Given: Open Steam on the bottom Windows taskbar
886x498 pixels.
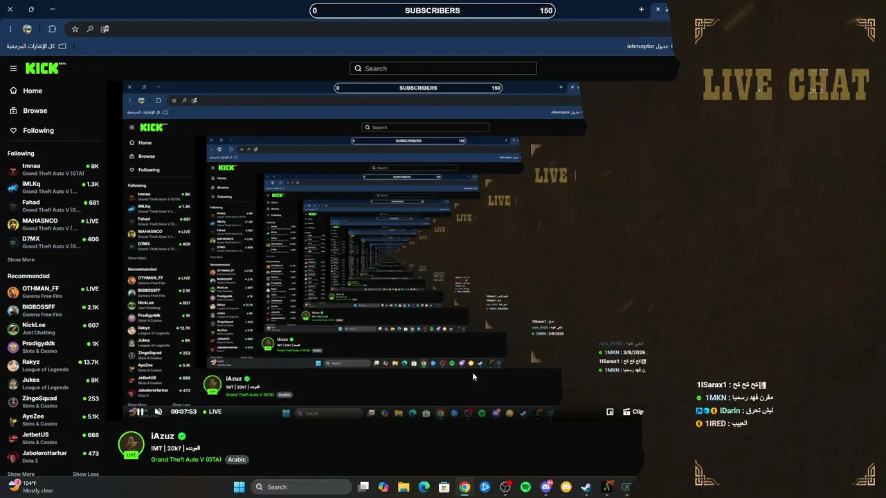Looking at the screenshot, I should coord(586,487).
